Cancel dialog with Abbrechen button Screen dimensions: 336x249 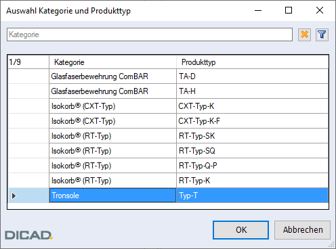point(302,230)
